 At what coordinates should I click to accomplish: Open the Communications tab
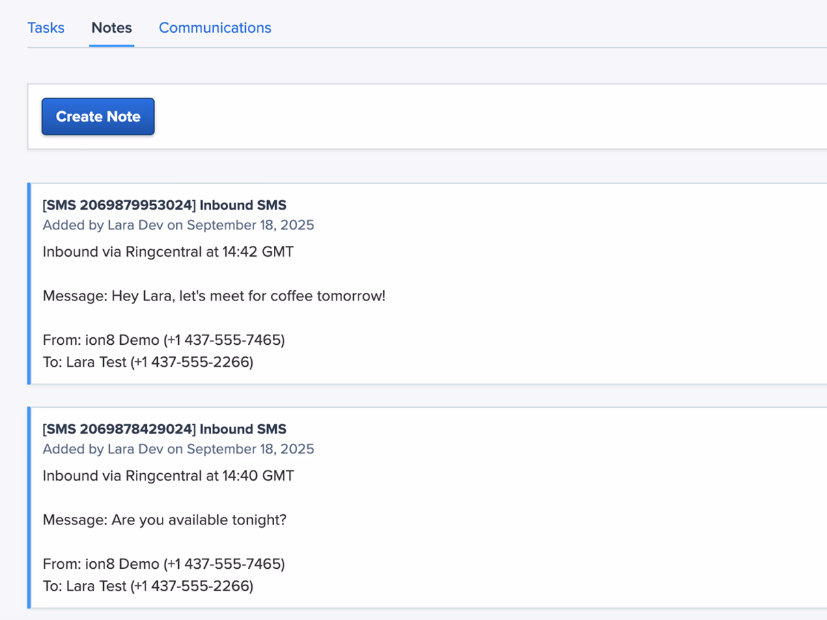click(214, 28)
